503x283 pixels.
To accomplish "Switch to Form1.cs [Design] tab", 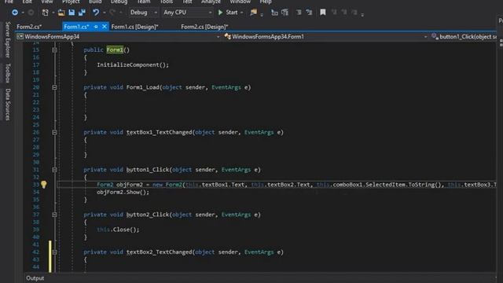I will coord(134,27).
